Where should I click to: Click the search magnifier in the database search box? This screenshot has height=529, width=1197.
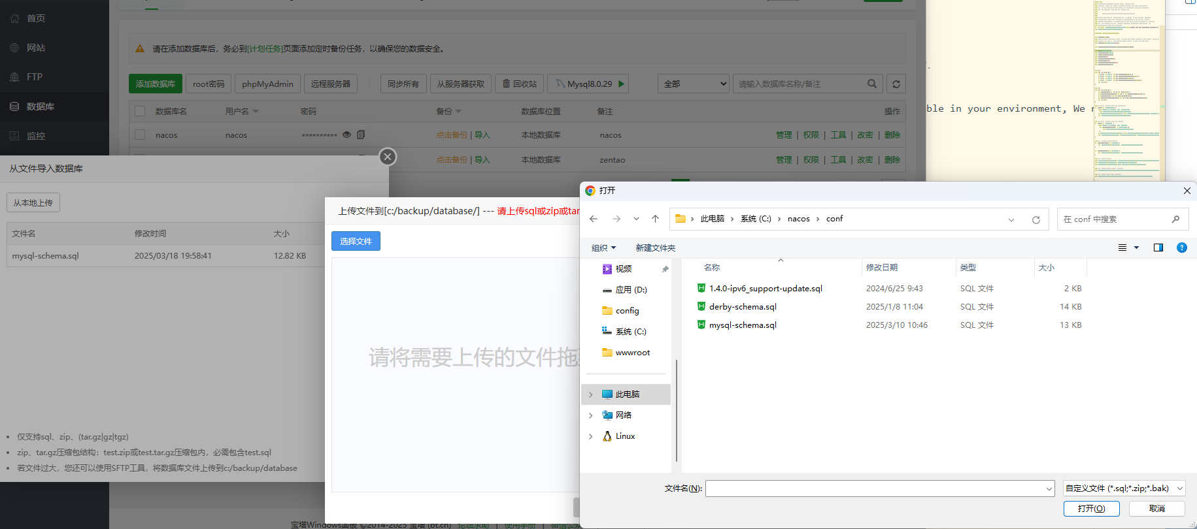(x=872, y=84)
